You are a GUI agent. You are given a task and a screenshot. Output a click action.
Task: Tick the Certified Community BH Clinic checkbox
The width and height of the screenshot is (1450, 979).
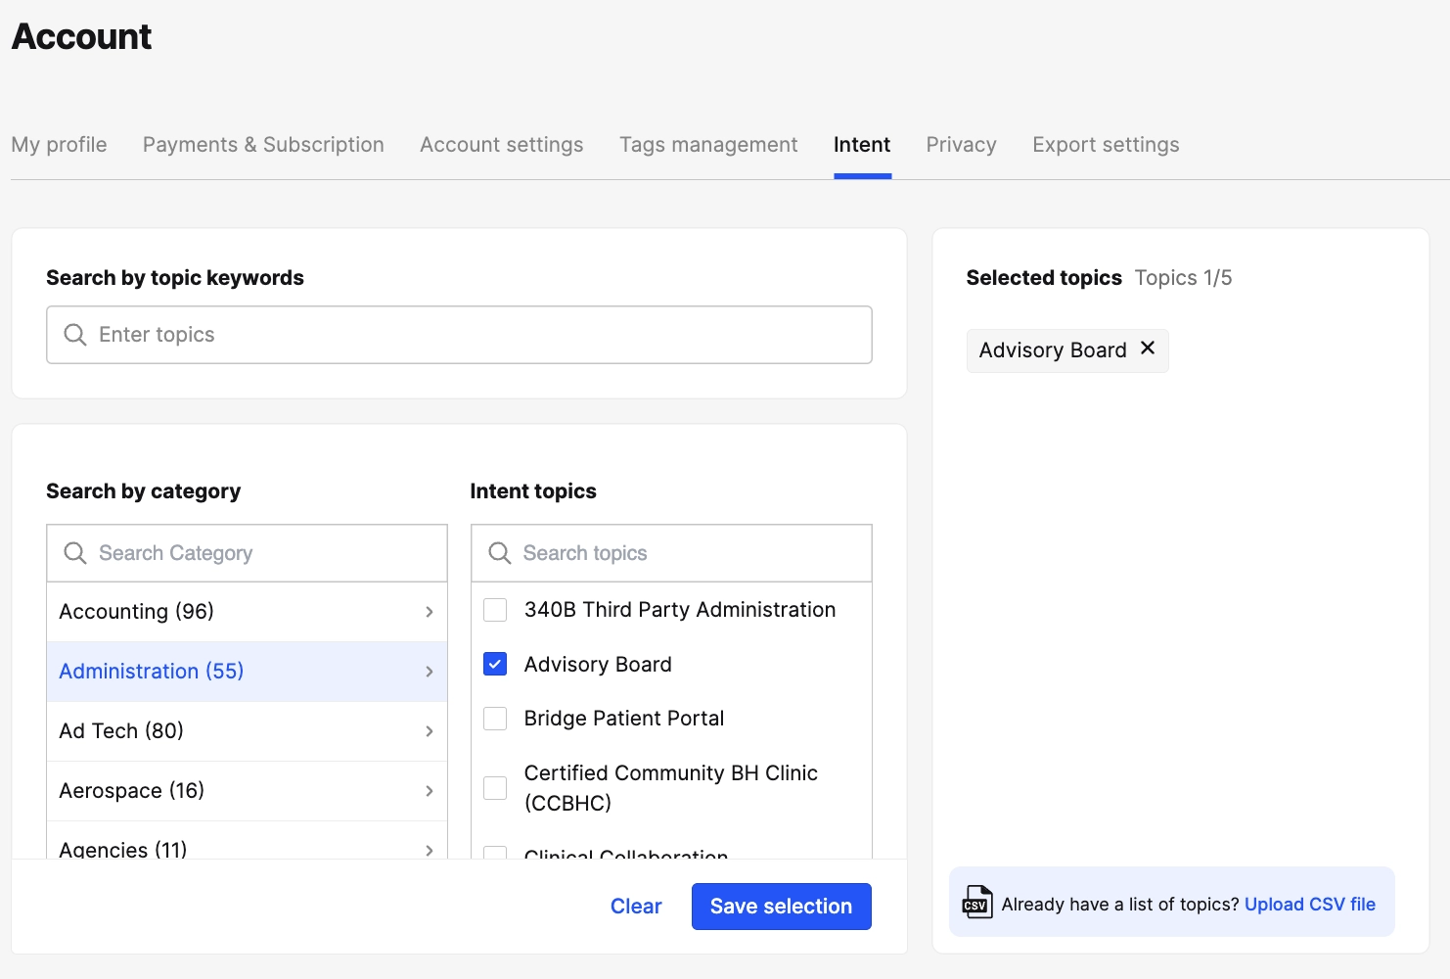[x=496, y=788]
